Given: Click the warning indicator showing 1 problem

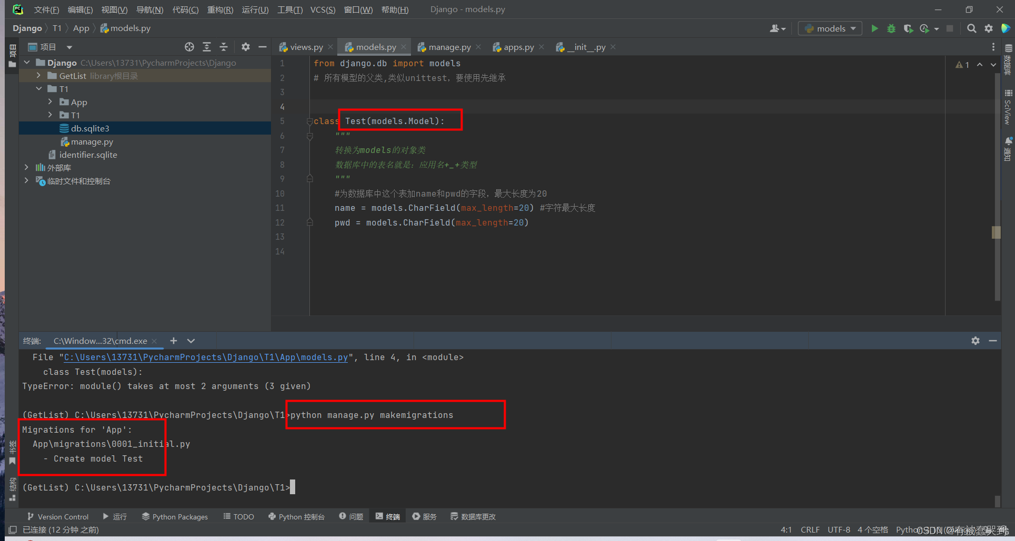Looking at the screenshot, I should [962, 65].
